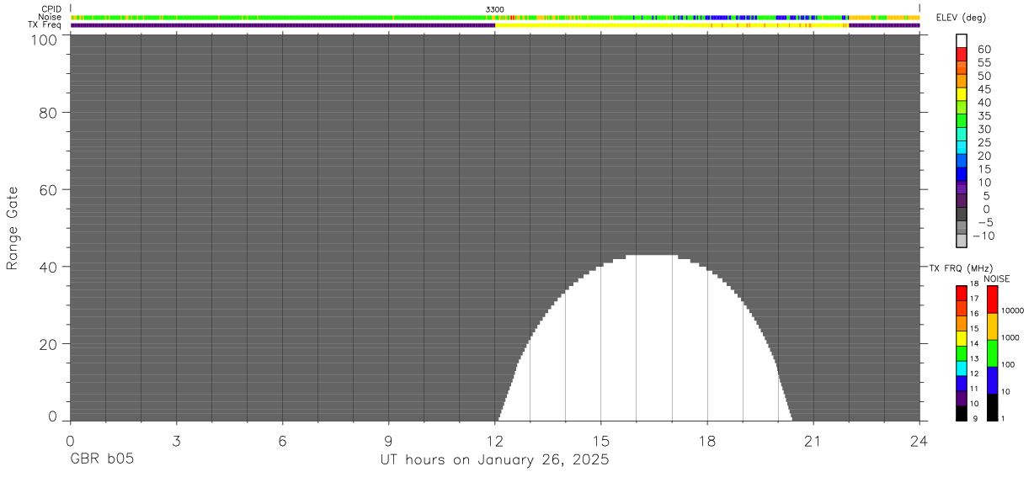
Task: Click the '12' tick on UT hours axis
Action: (x=495, y=441)
